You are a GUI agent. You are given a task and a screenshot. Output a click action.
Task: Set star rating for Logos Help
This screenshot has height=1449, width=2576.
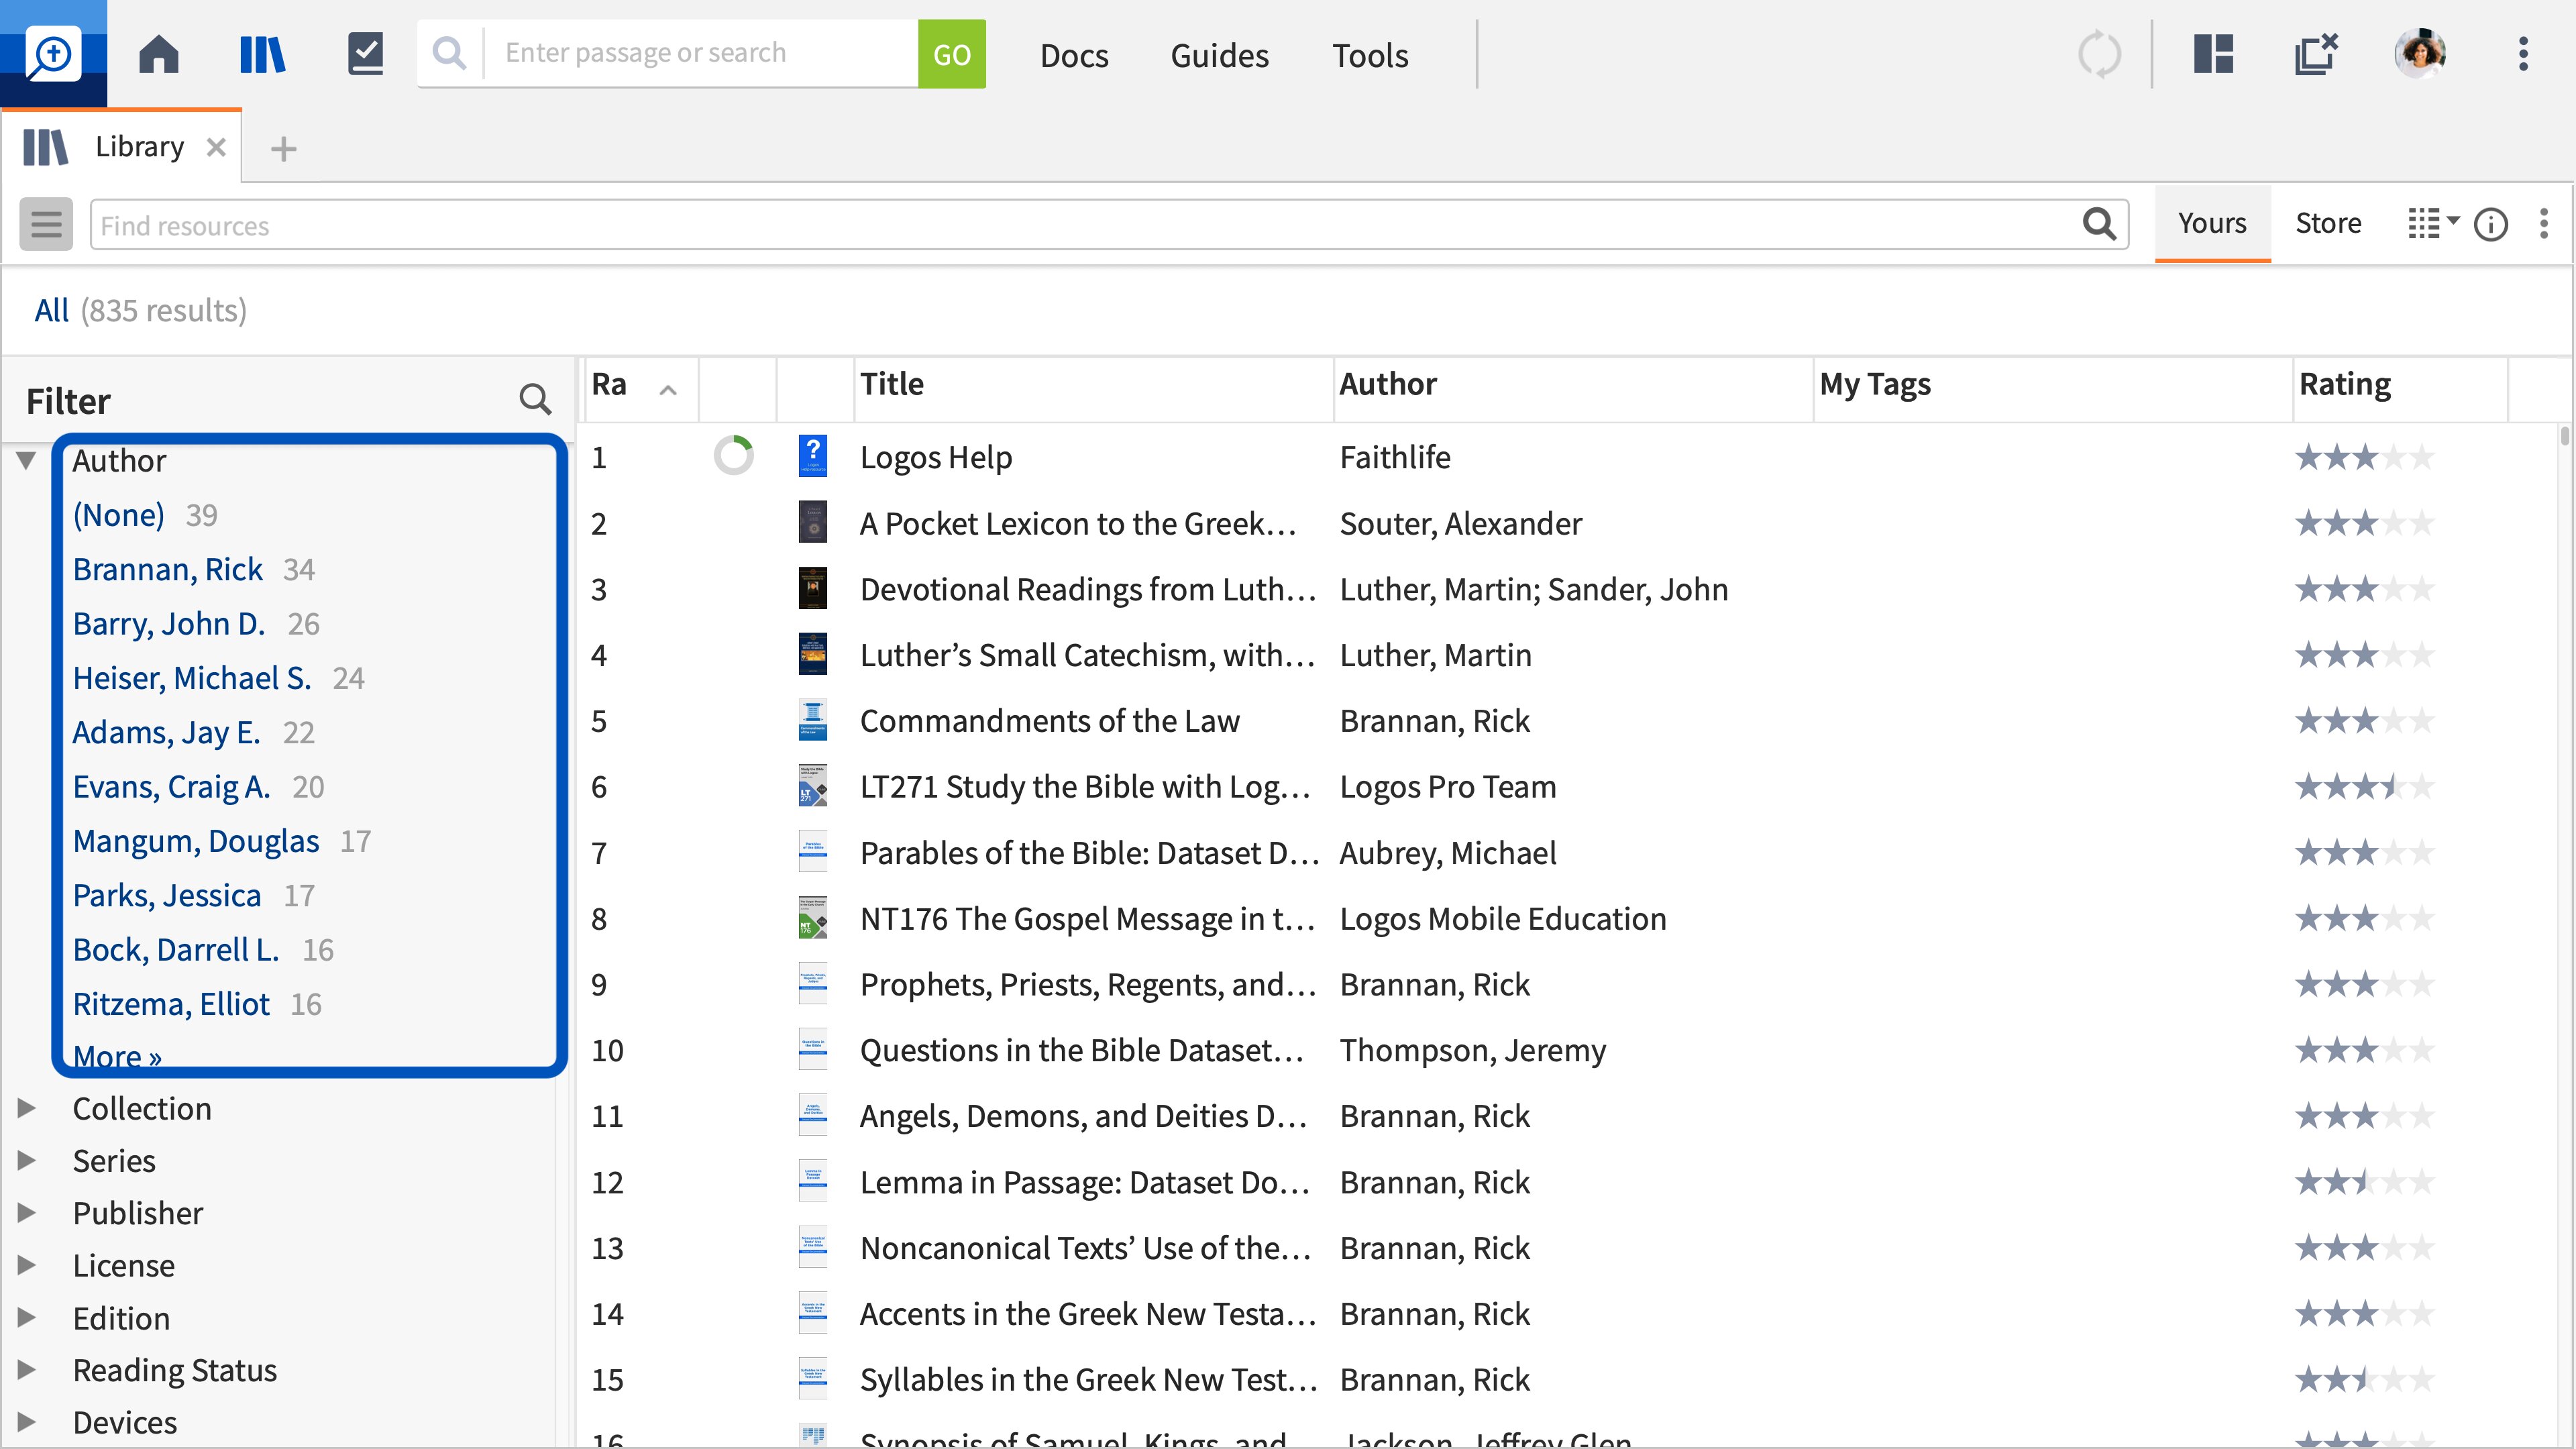pos(2364,457)
